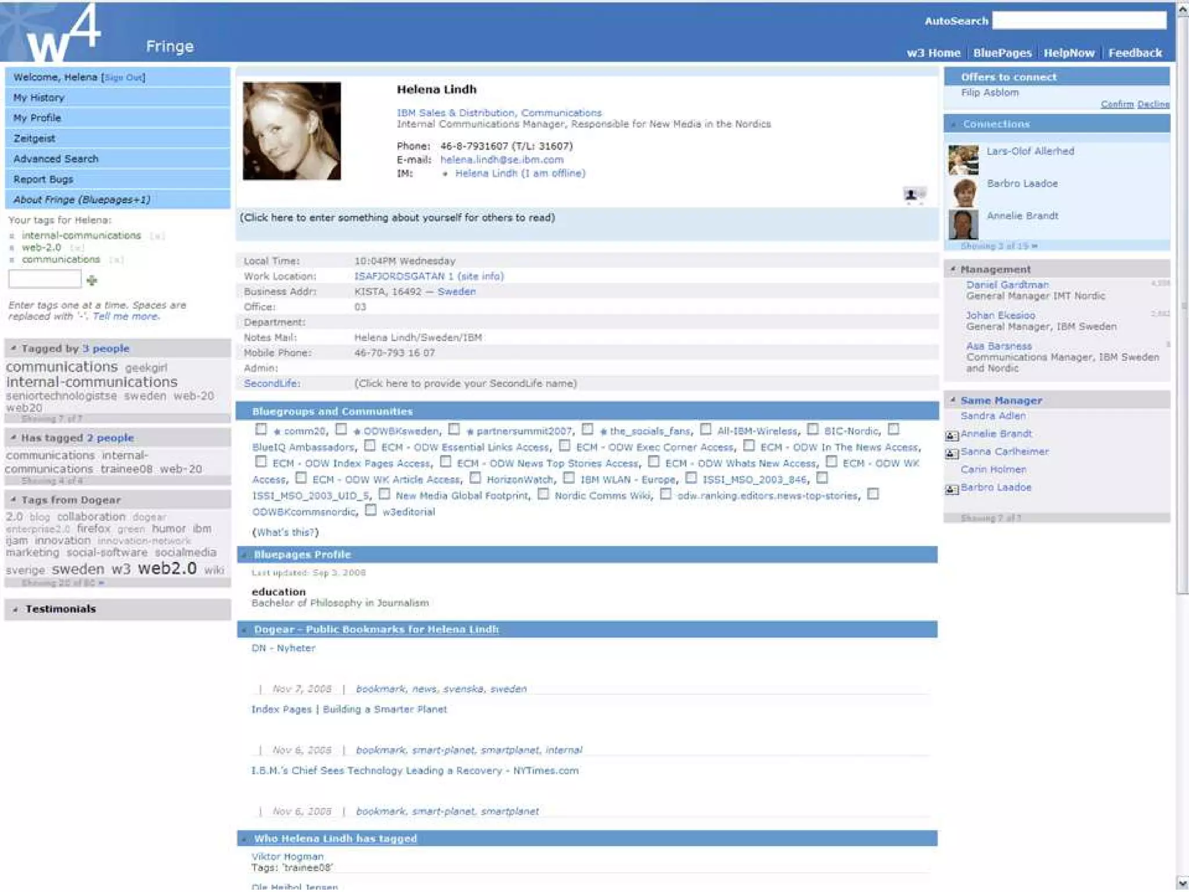Screen dimensions: 1189x892
Task: Remove the communications tag via its [x]
Action: click(116, 260)
